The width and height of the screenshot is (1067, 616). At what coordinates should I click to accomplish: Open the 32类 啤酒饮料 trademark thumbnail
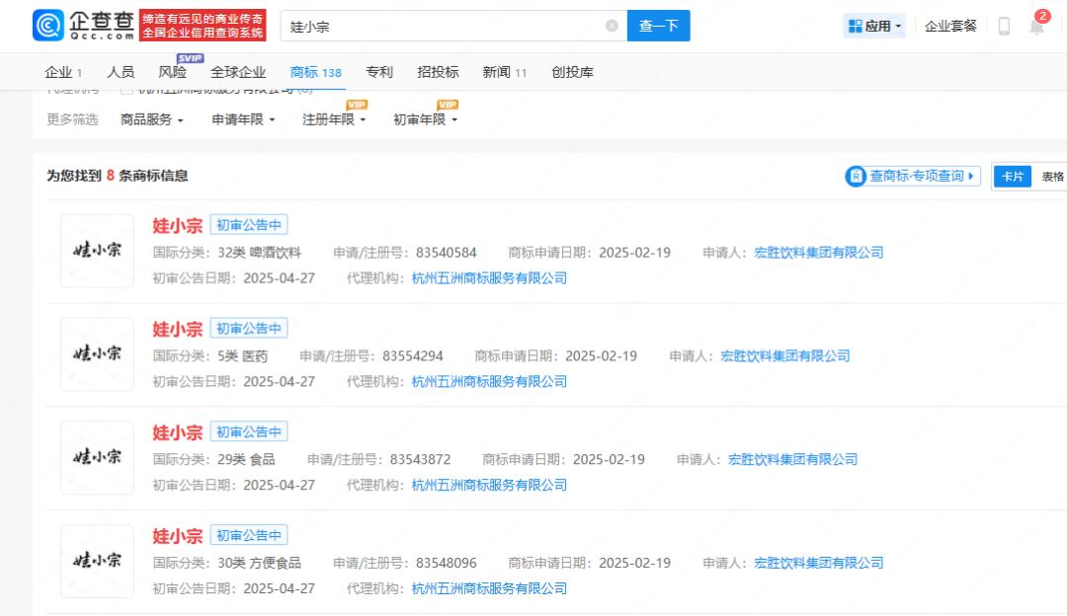97,251
